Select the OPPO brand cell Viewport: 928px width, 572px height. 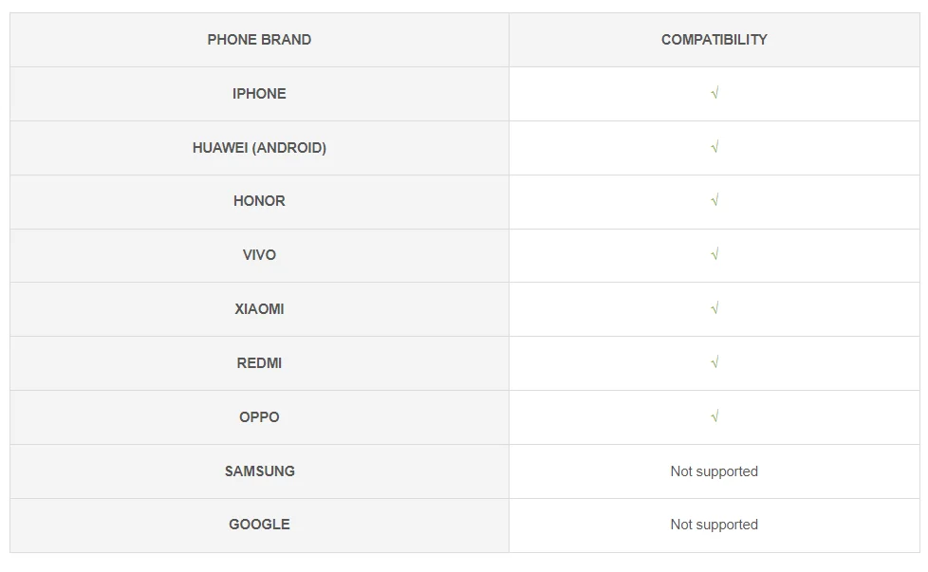[259, 417]
